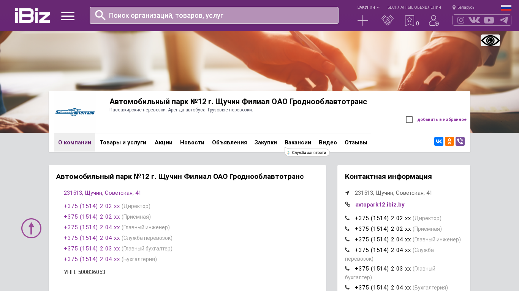Click the link chain icon beside avtopark12.ibiz.by

[348, 204]
